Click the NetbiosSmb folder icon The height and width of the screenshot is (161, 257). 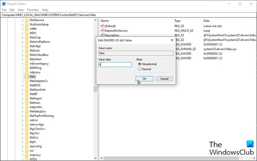click(27, 89)
